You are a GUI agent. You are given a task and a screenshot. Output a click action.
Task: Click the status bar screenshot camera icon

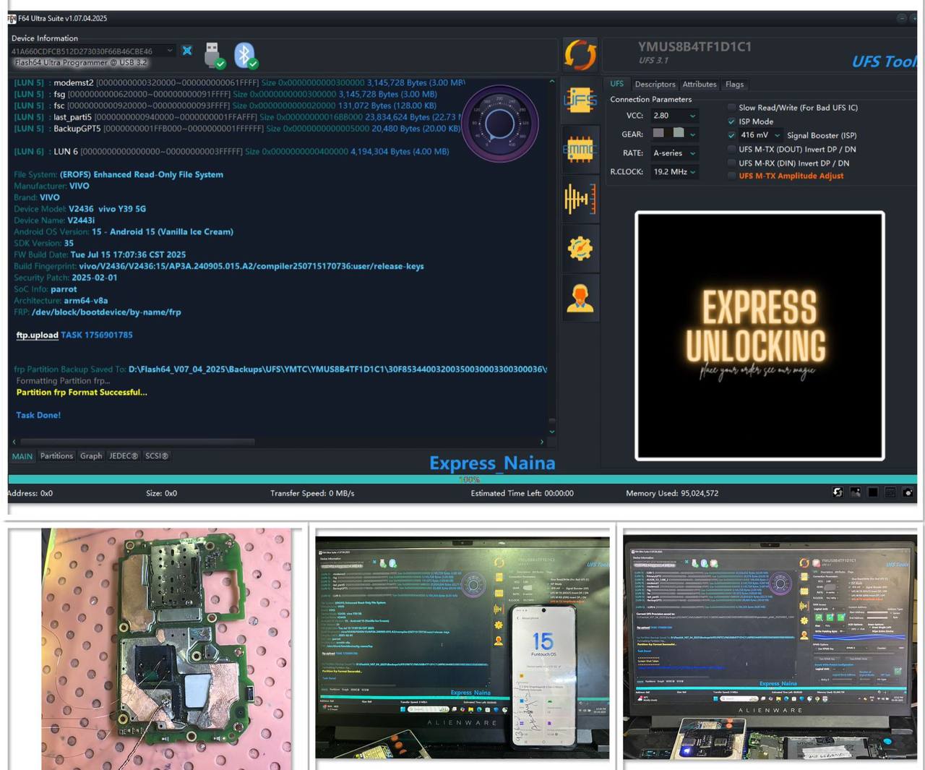pos(908,492)
